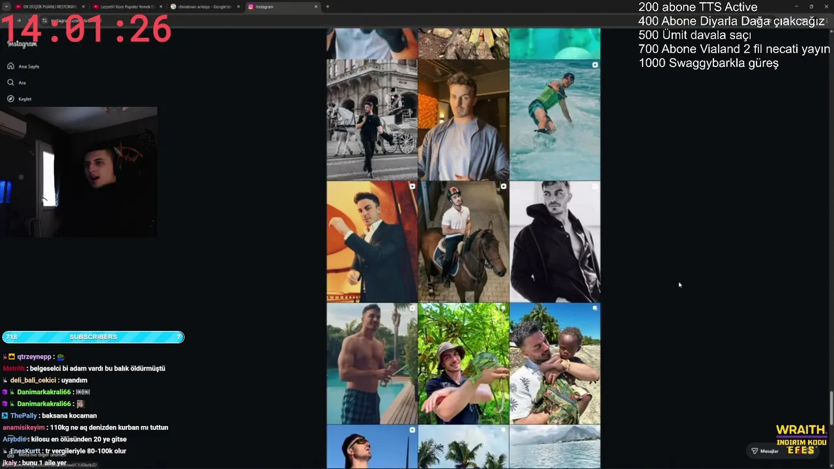Click the reel icon on the suit post
The image size is (834, 469).
412,186
